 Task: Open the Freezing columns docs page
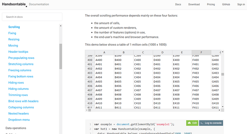[x=20, y=70]
